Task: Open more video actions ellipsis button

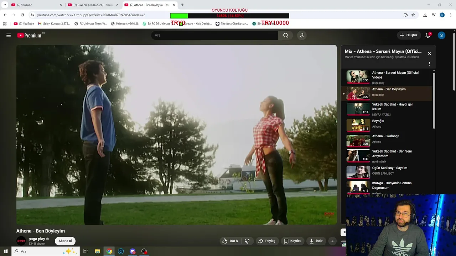Action: [x=332, y=241]
